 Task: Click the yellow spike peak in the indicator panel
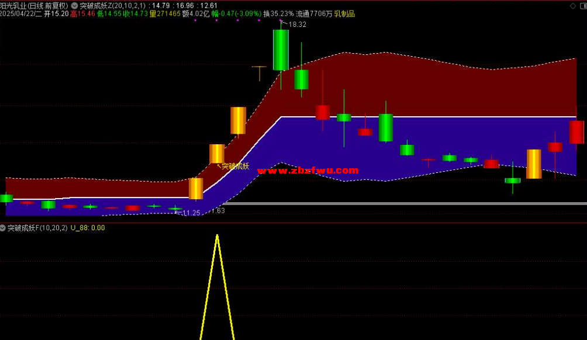click(x=217, y=237)
